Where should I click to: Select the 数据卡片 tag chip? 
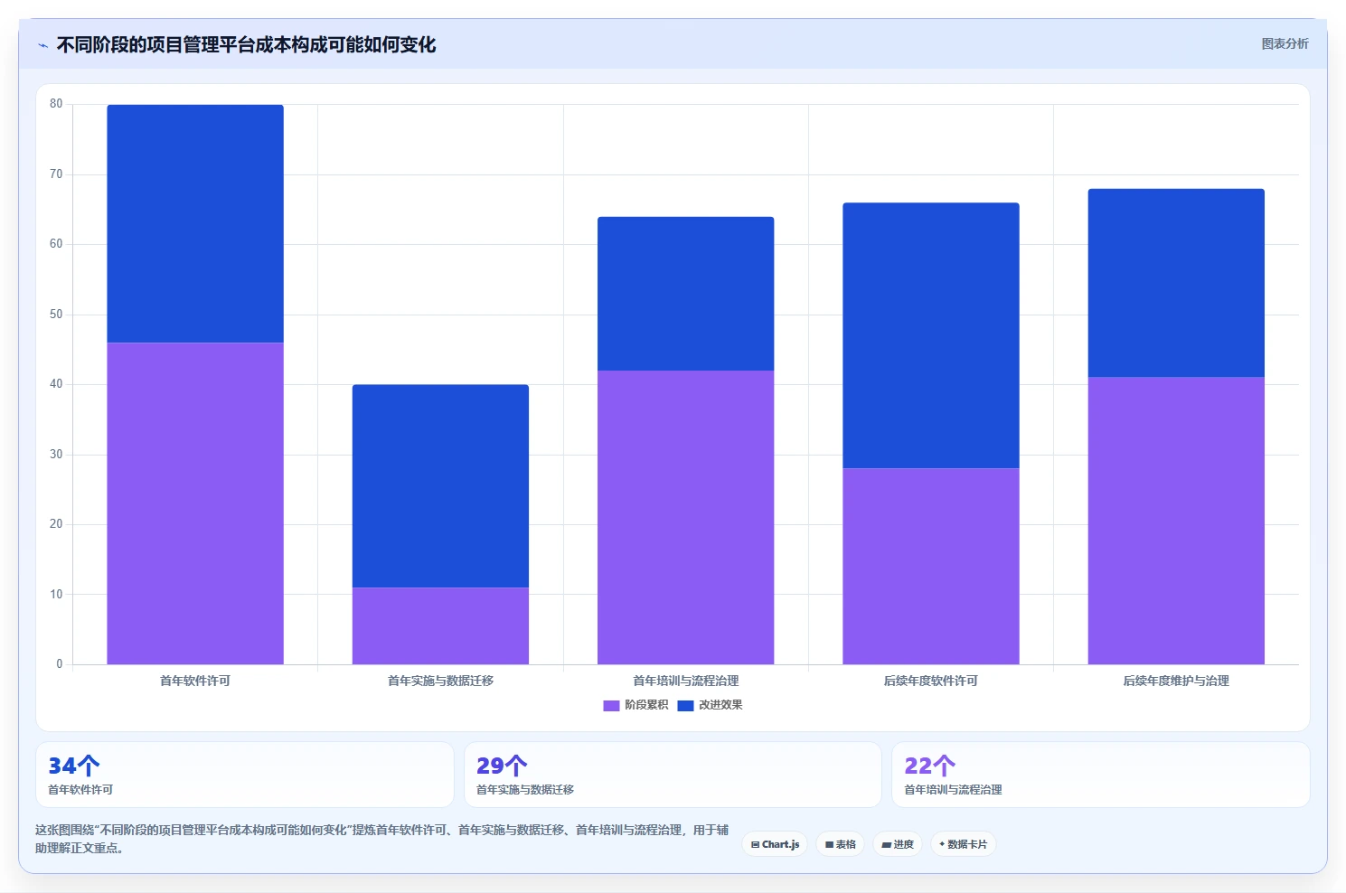click(963, 844)
